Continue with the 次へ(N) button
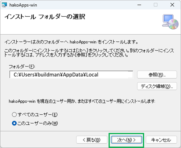This screenshot has height=148, width=181. 126,140
